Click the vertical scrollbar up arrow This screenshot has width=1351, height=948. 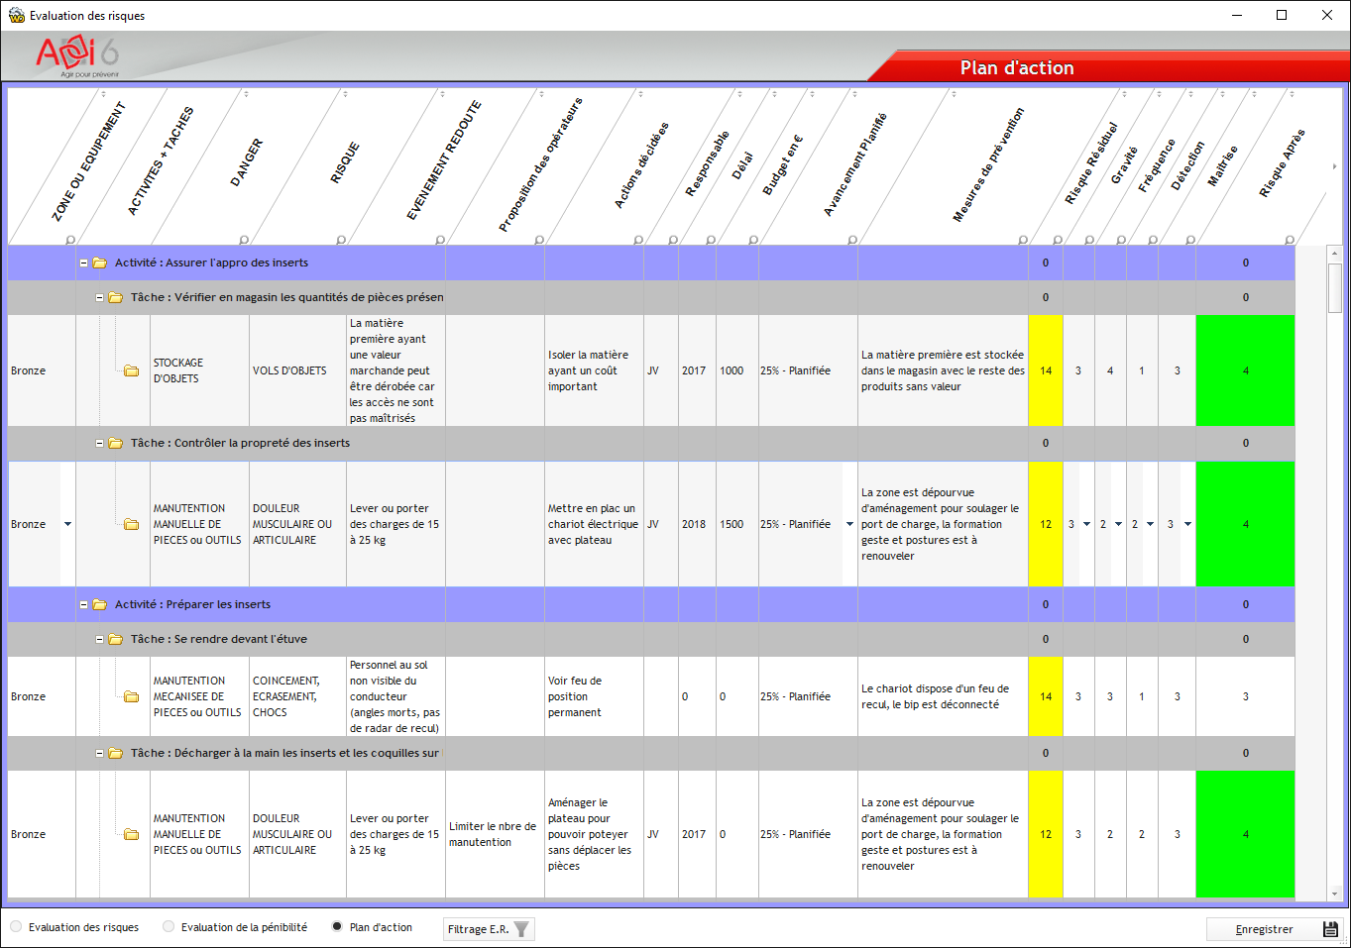[x=1335, y=254]
